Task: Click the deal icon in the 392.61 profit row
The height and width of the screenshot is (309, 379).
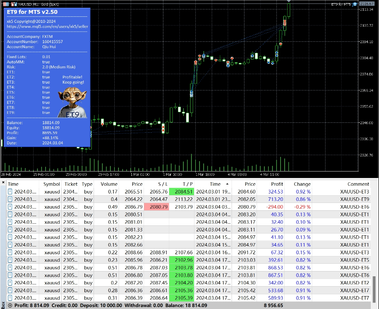Action: click(10, 260)
